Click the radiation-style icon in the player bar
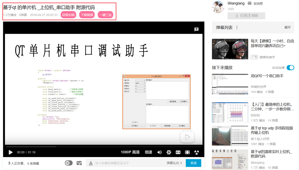This screenshot has width=299, height=170. click(x=197, y=152)
